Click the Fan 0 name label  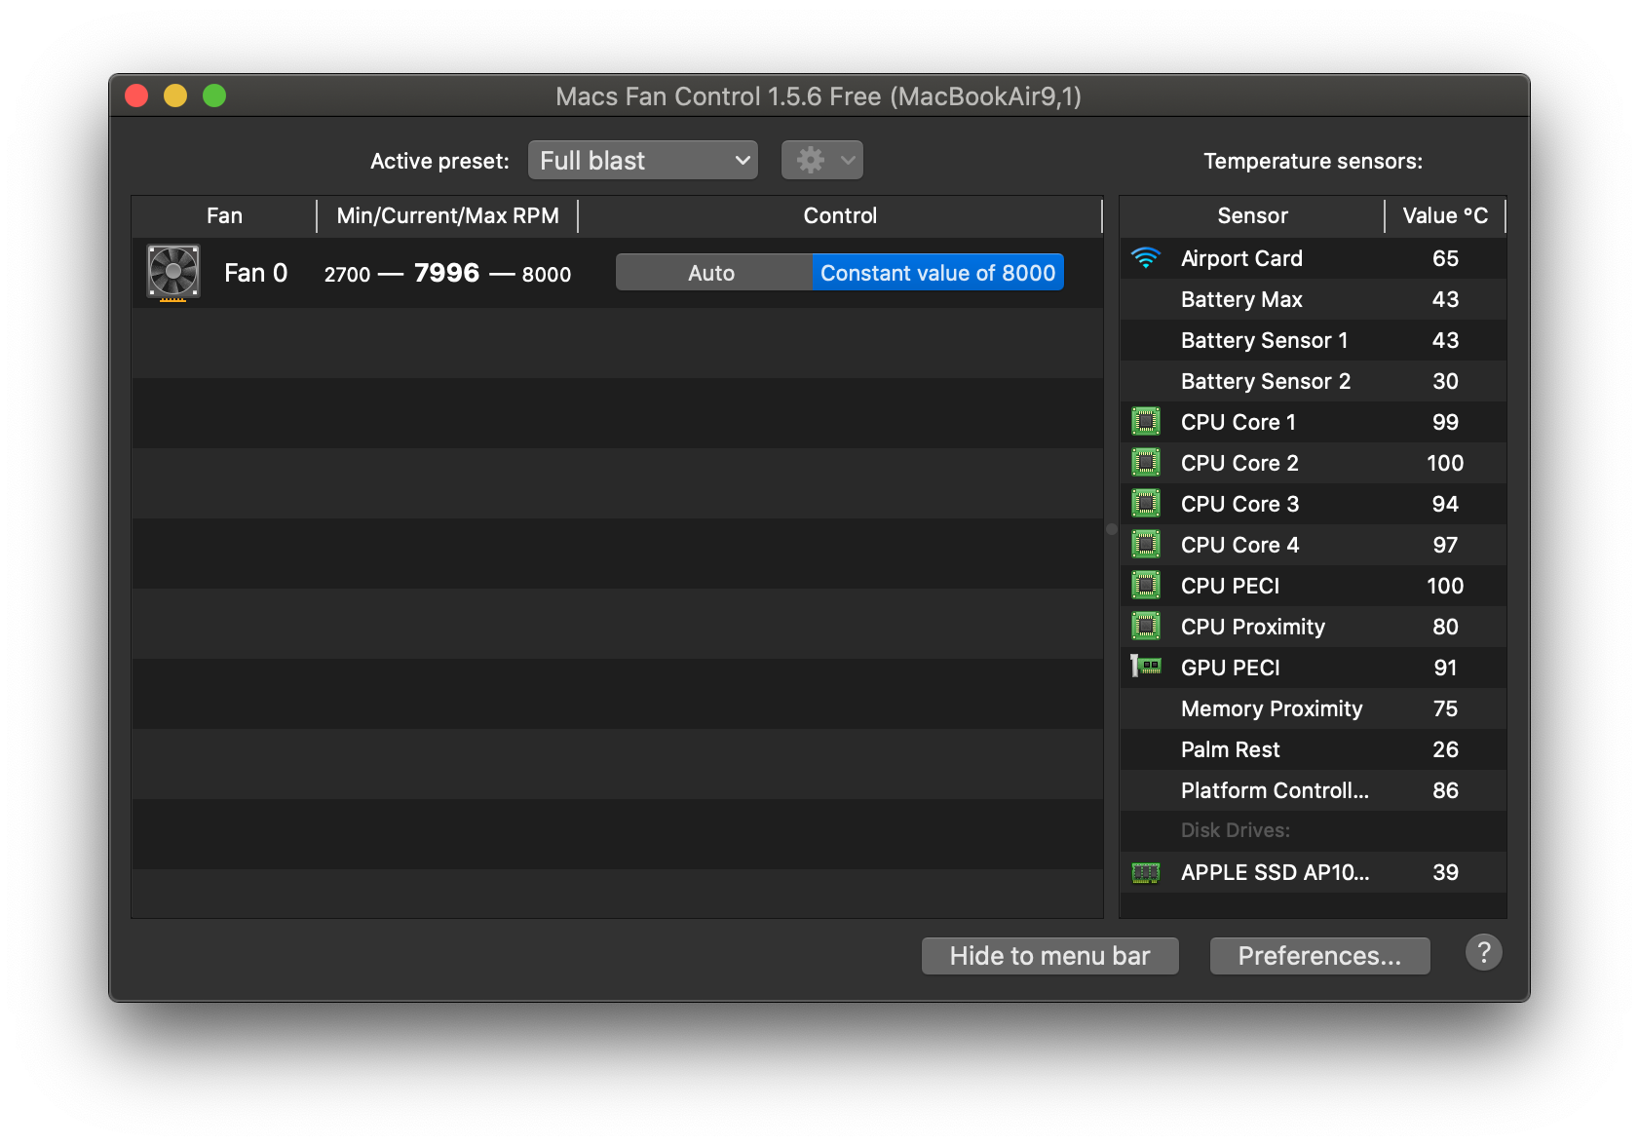click(256, 273)
